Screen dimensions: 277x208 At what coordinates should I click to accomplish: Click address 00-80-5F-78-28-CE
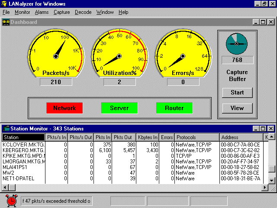240,173
